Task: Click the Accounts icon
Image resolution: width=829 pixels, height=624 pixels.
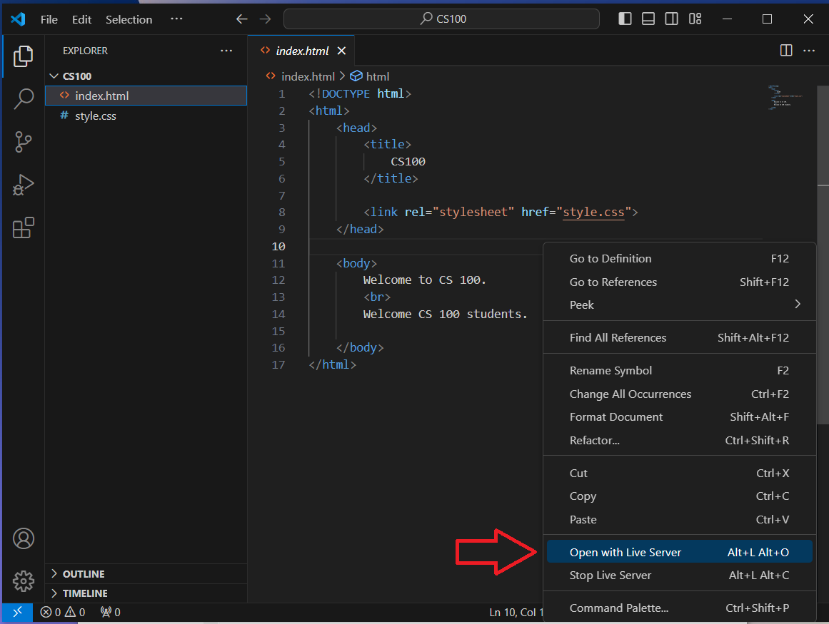Action: coord(24,538)
